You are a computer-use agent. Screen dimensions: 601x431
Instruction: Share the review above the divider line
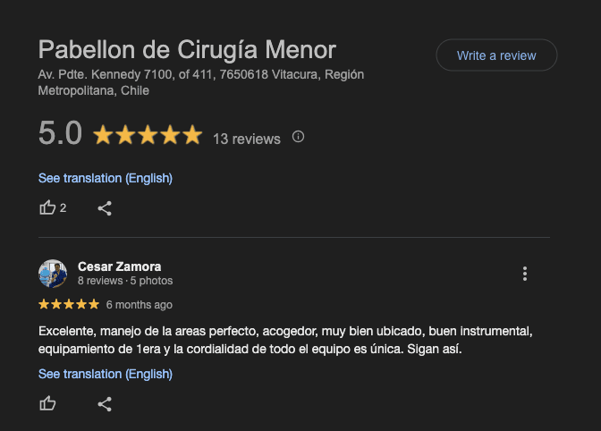(x=105, y=208)
